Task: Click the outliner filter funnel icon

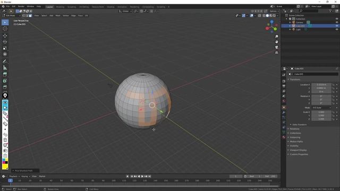Action: tap(330, 11)
